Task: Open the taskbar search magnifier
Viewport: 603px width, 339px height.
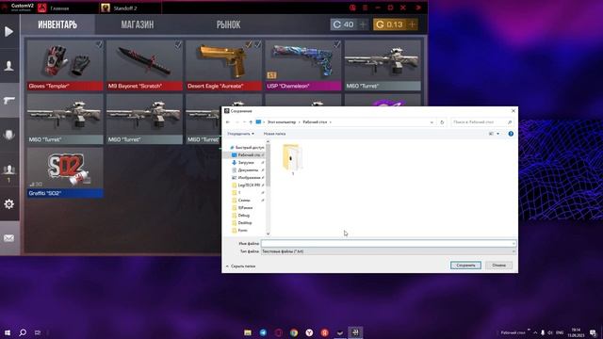Action: pos(23,332)
